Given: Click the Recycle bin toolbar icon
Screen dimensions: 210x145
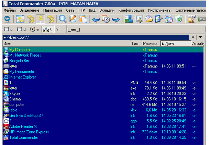Looking at the screenshot, I should [x=179, y=19].
